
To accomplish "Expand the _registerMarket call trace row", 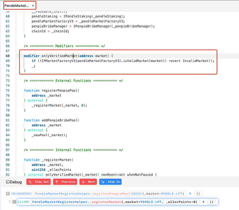I will click(x=14, y=202).
